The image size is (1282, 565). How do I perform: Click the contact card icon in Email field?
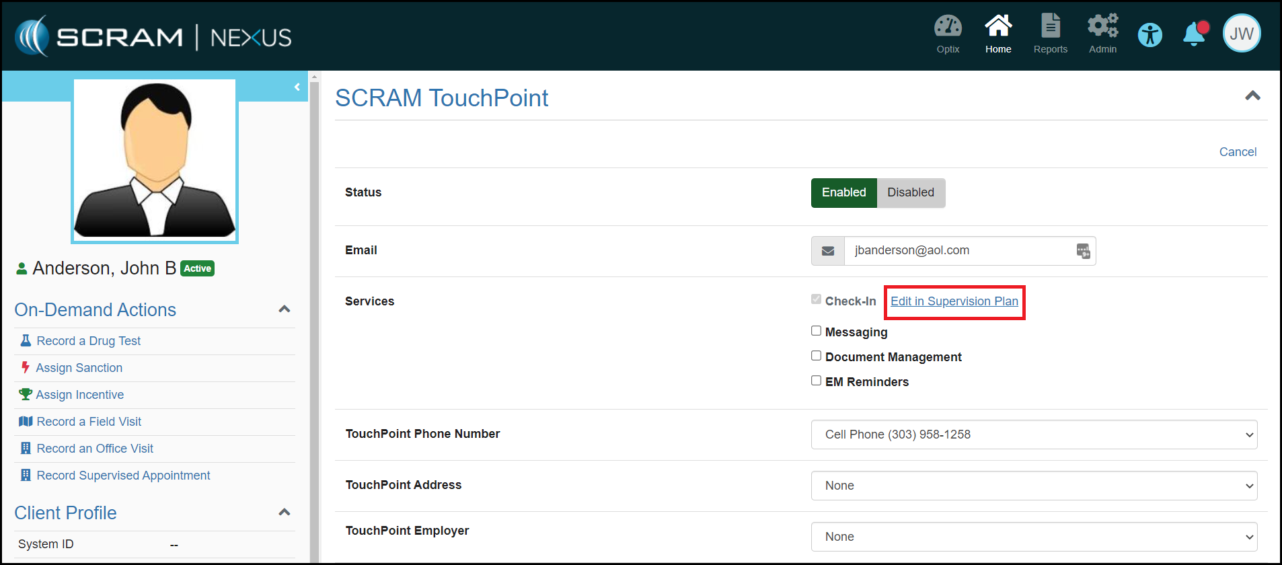(1083, 251)
